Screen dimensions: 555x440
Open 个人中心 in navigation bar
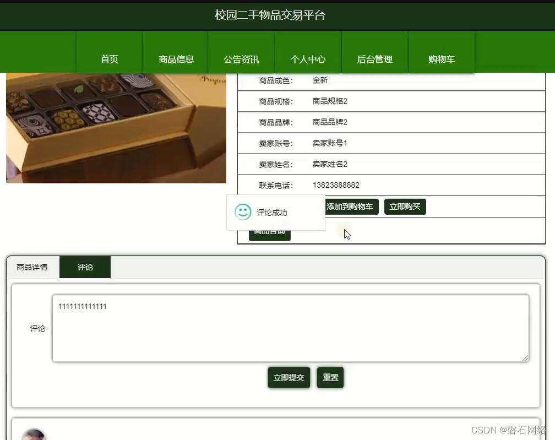(x=308, y=52)
